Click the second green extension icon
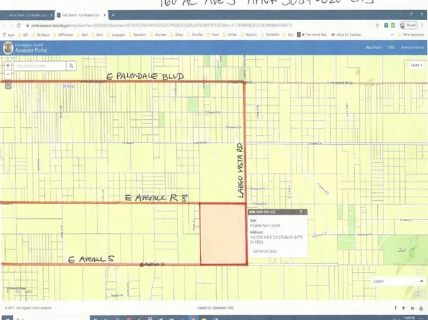The width and height of the screenshot is (428, 320). pos(393,25)
